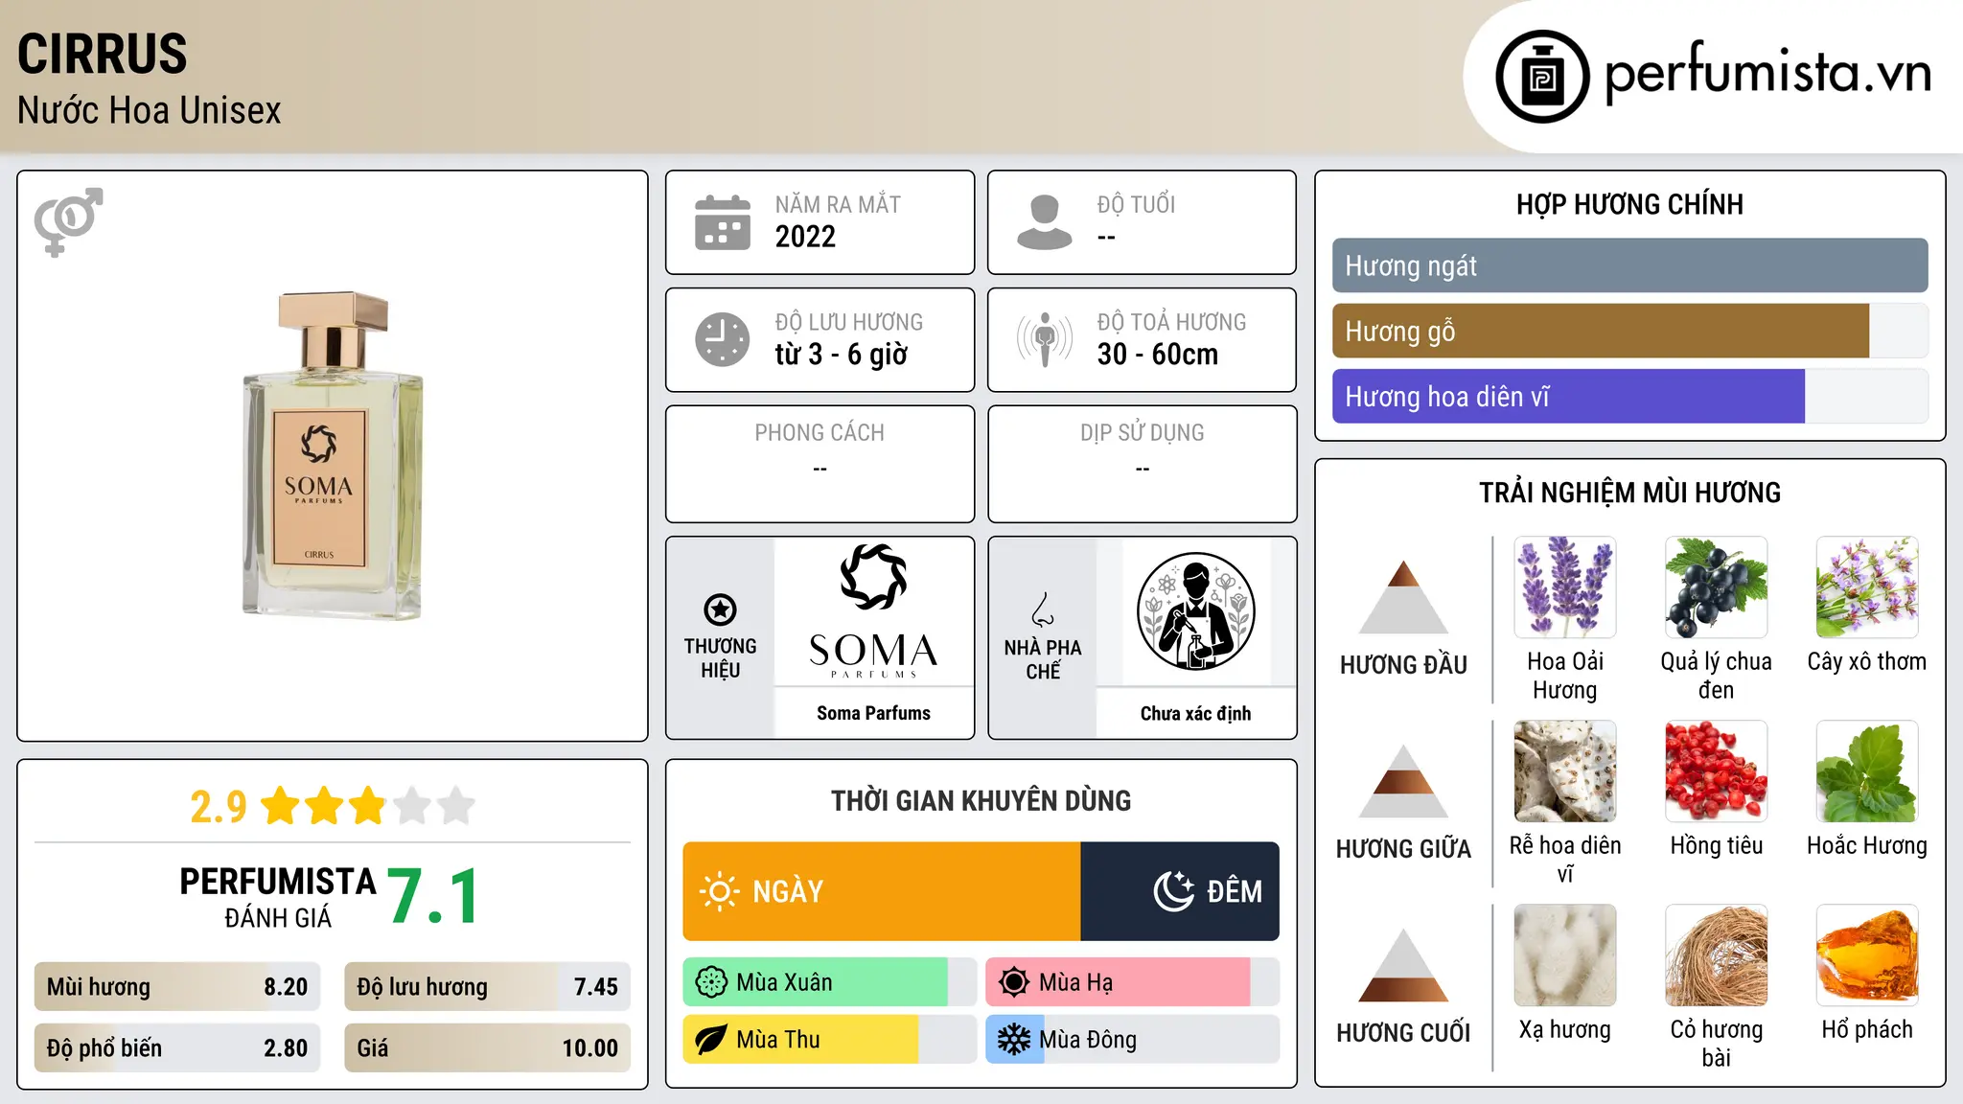Screen dimensions: 1963x1104
Task: Click the unisex gender symbol icon
Action: tap(68, 221)
